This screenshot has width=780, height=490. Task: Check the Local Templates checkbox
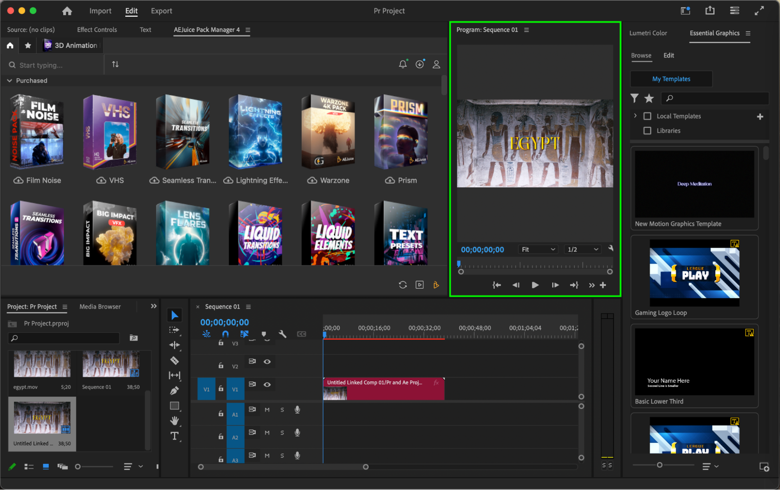pyautogui.click(x=647, y=116)
